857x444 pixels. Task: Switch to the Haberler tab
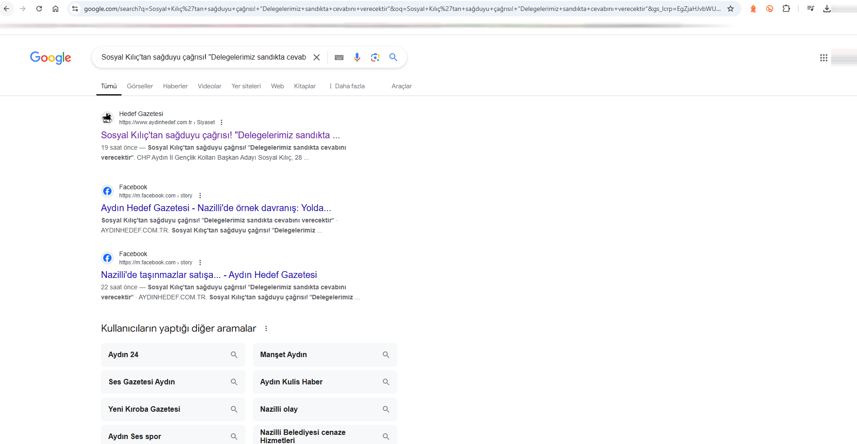[x=175, y=86]
